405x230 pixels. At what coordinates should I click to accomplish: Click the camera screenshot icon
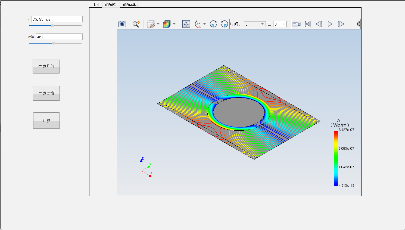click(x=122, y=24)
